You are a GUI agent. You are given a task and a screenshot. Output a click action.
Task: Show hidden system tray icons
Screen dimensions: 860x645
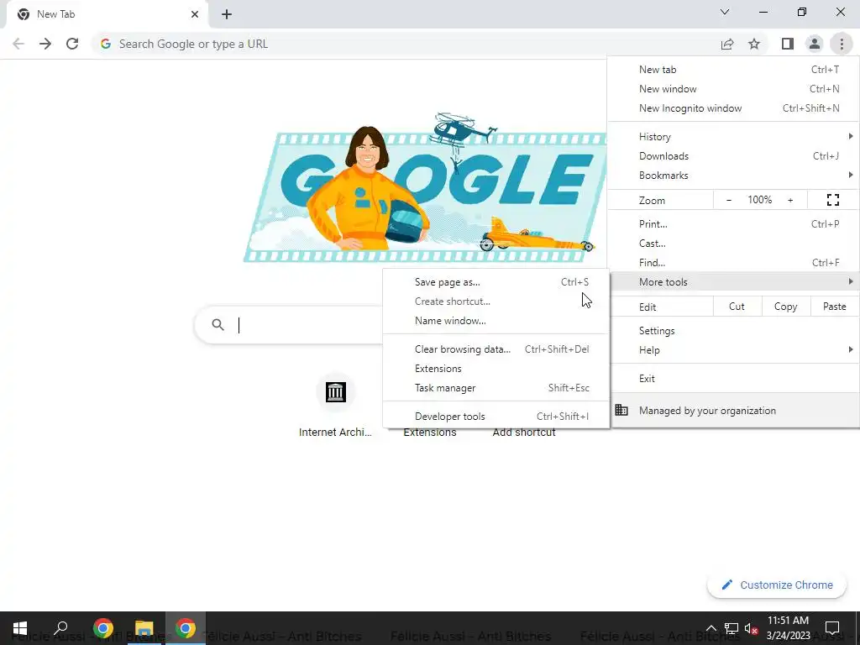711,628
